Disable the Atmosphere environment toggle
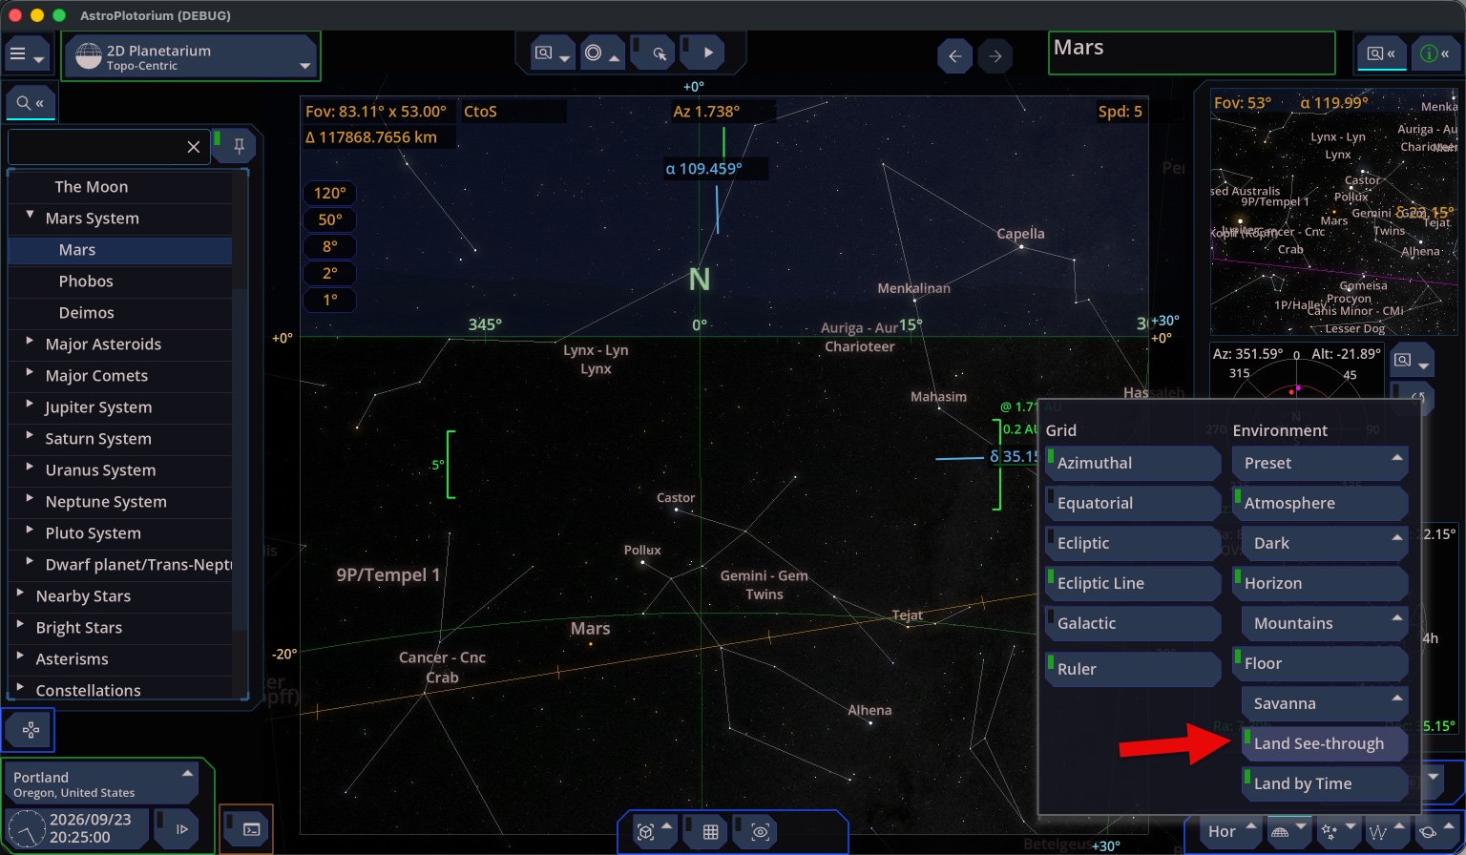 [x=1320, y=503]
